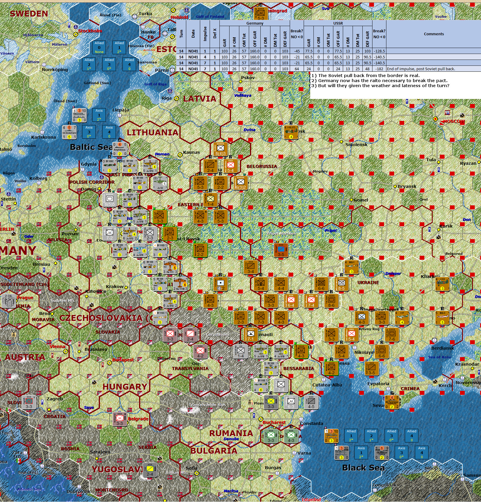Select the I-16 fighter counter near Dvina
481x502 pixels.
point(291,132)
